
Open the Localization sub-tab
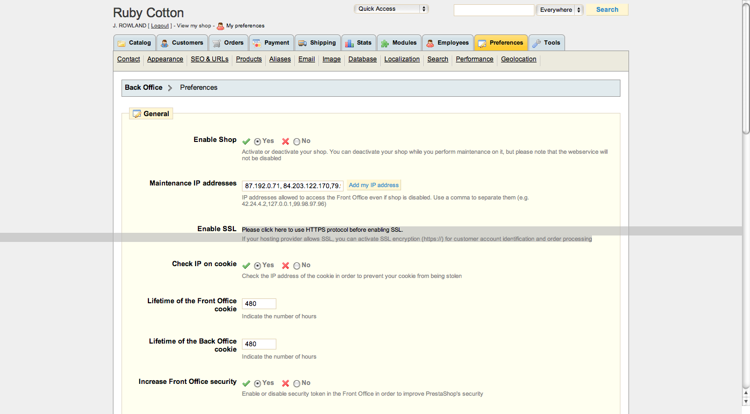[402, 59]
